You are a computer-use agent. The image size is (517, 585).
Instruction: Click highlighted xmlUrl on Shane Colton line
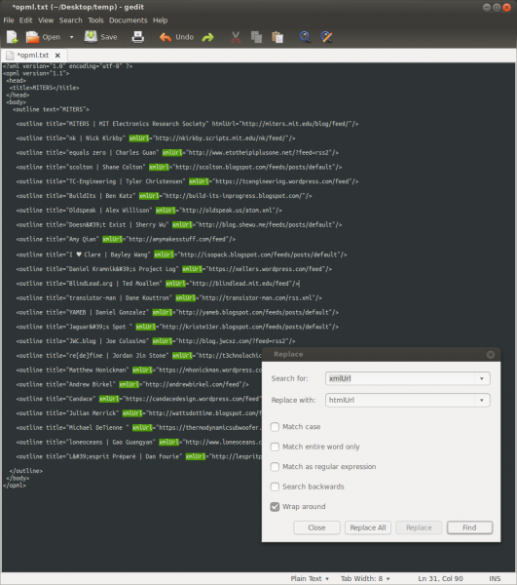pos(159,167)
